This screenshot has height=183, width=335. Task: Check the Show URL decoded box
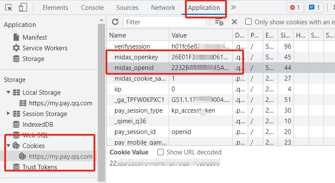(x=160, y=152)
